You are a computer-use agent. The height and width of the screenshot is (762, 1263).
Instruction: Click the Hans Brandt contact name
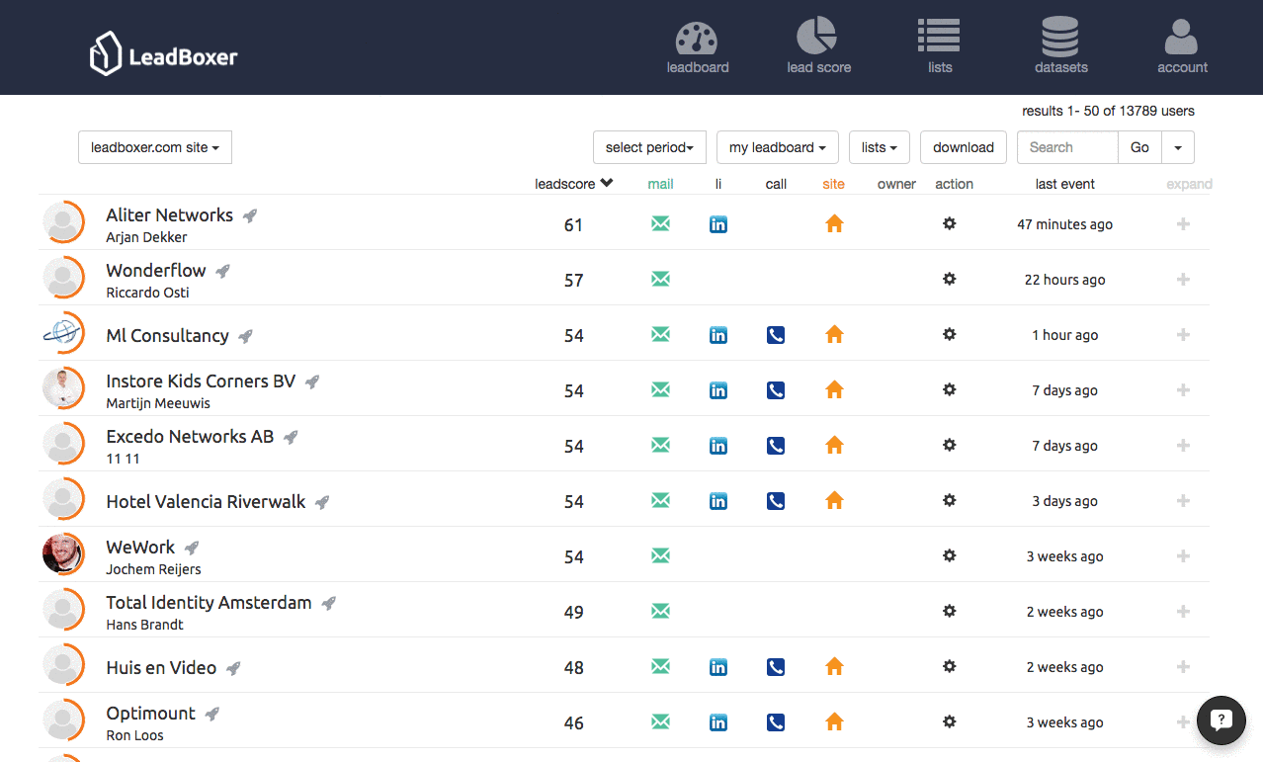[144, 625]
